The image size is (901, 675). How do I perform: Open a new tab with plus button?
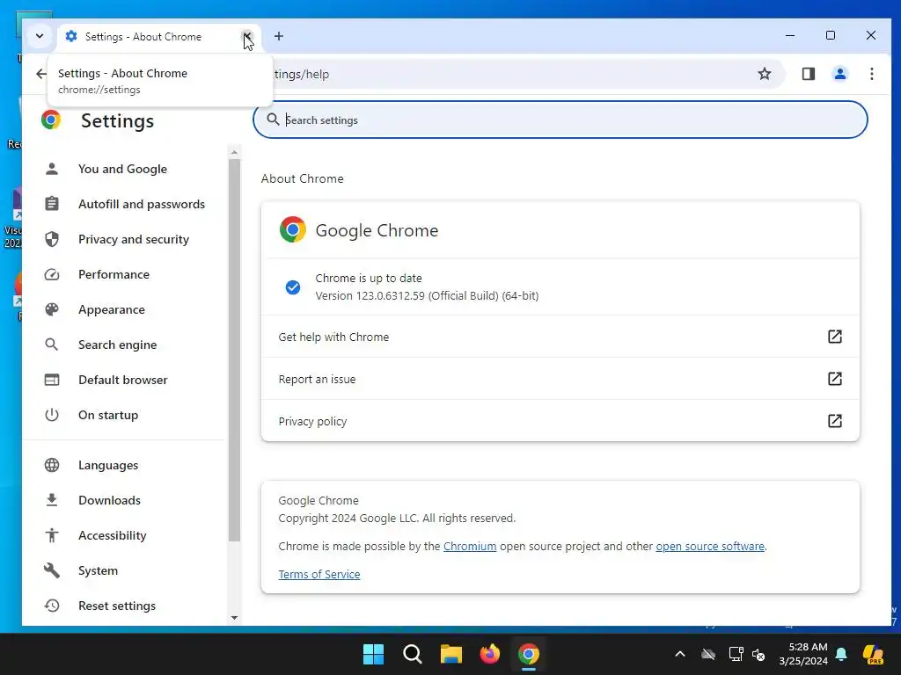[x=279, y=36]
